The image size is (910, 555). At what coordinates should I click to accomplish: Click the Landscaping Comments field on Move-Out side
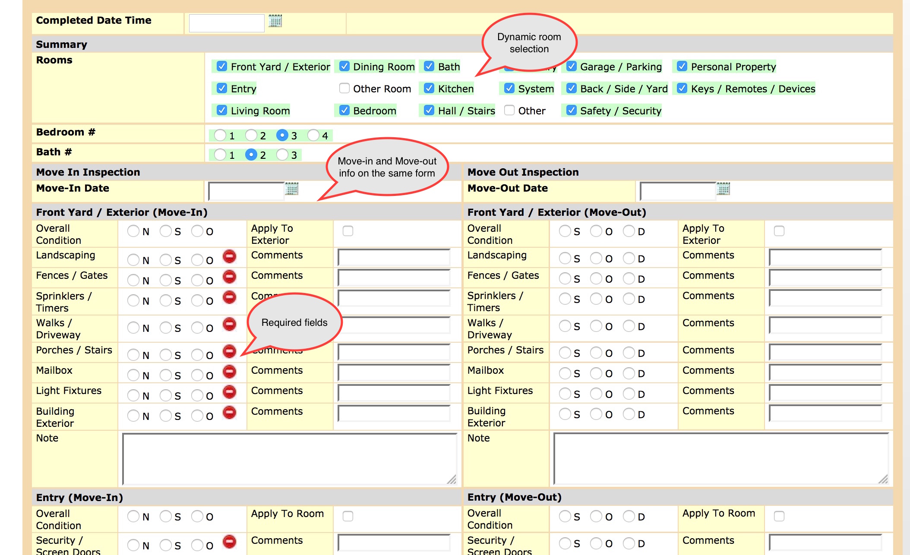click(825, 258)
